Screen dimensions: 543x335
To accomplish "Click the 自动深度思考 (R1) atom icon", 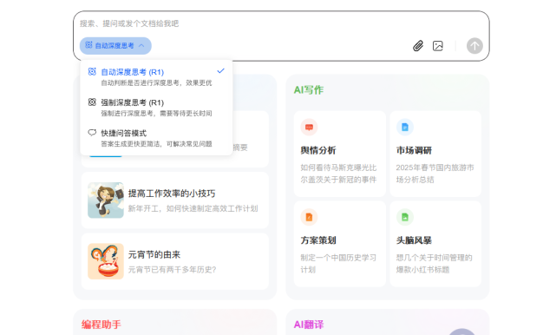I will [x=92, y=72].
